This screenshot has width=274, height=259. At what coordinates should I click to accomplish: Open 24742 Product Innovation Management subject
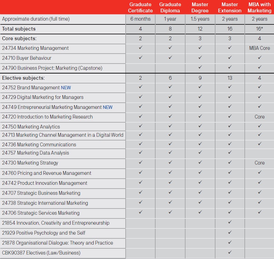(44, 183)
